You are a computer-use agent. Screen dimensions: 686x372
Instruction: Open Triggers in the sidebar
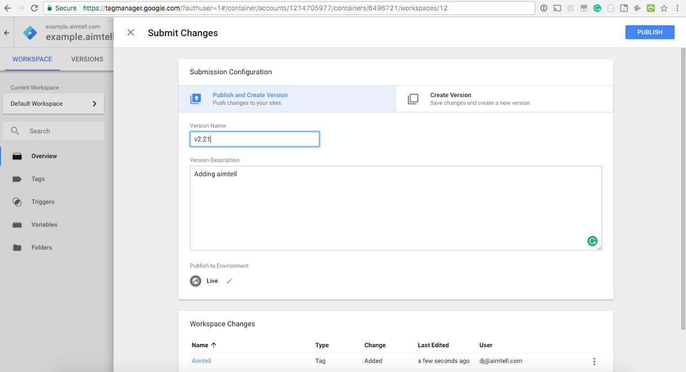(x=42, y=202)
